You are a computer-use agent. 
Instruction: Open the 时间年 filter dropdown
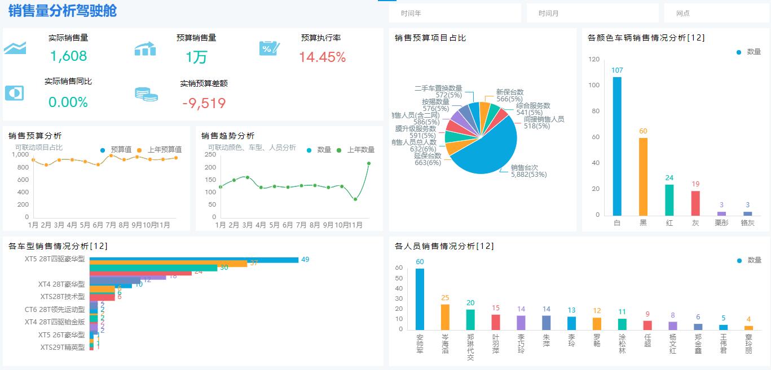tap(455, 13)
